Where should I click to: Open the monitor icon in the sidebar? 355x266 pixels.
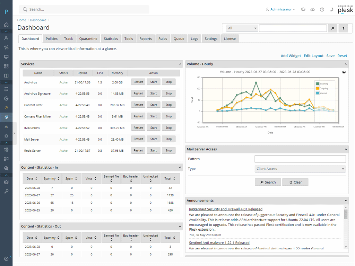[6, 57]
